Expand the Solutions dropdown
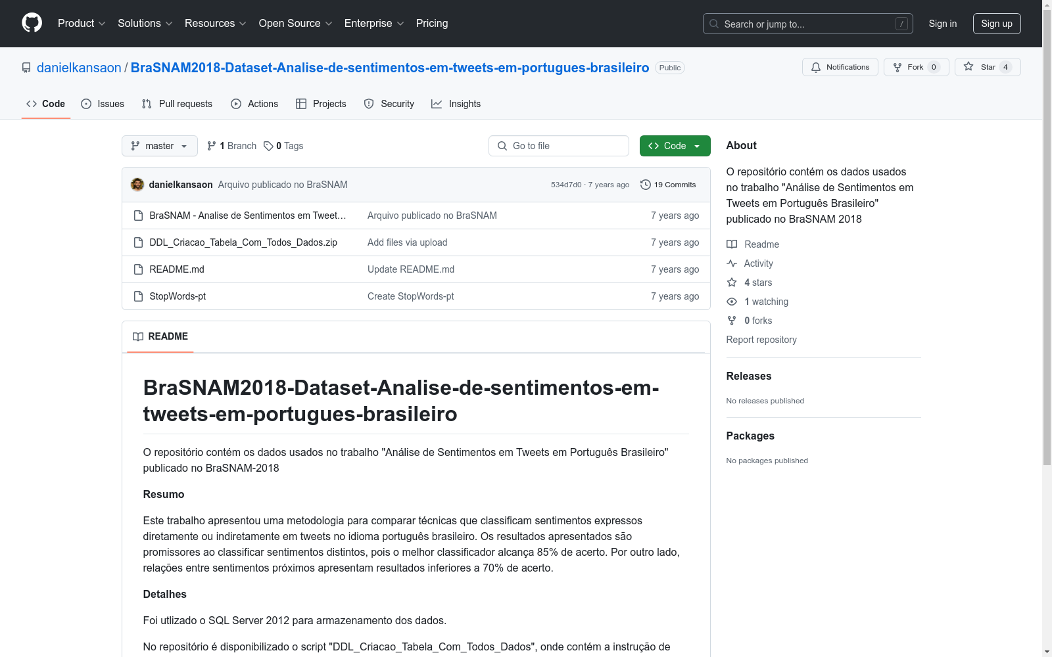 [x=145, y=24]
